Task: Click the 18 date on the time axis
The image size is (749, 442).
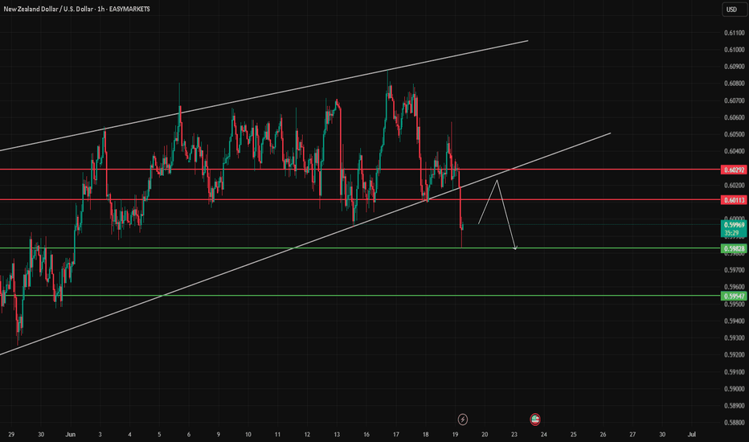Action: pos(426,434)
